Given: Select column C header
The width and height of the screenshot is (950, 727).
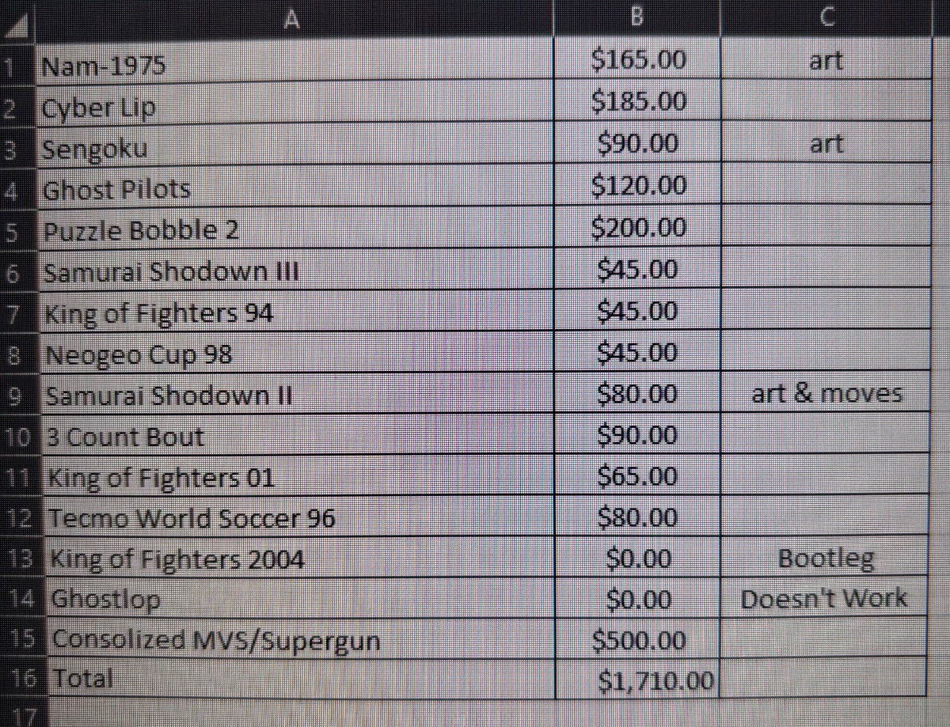Looking at the screenshot, I should 826,17.
